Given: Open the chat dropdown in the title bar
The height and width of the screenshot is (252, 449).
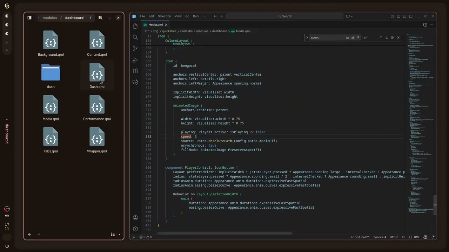Looking at the screenshot, I should (x=352, y=16).
